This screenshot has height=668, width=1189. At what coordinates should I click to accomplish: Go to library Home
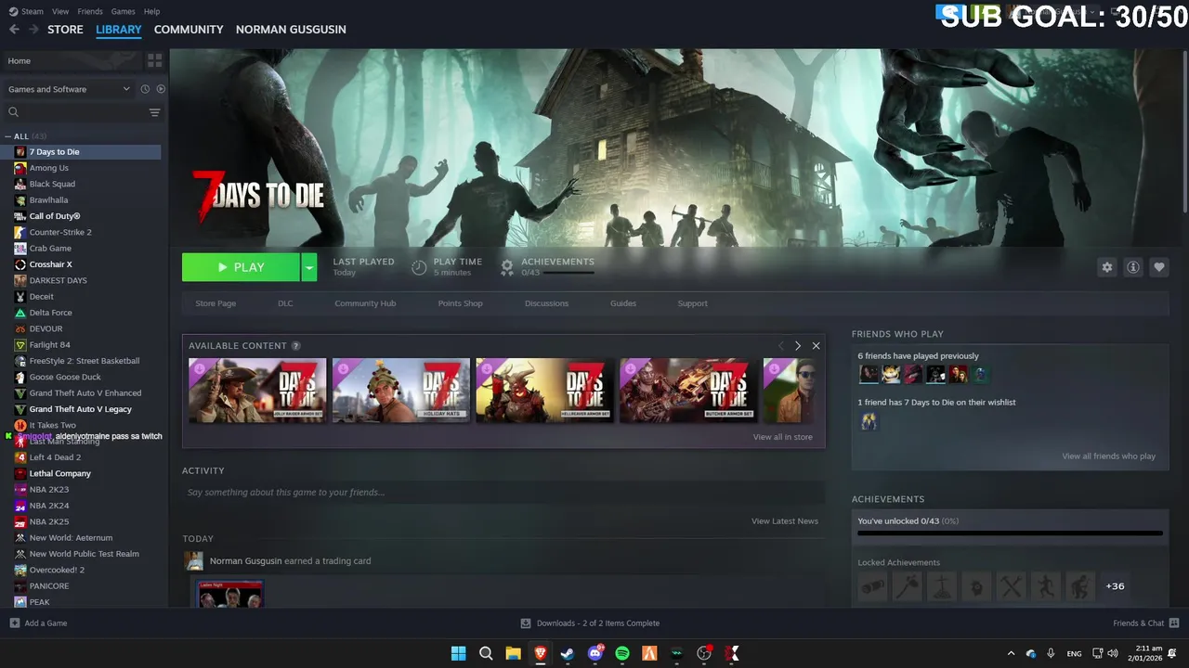pyautogui.click(x=71, y=61)
